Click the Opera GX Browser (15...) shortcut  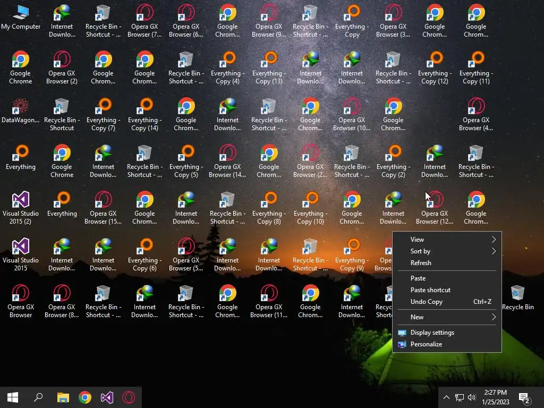104,208
